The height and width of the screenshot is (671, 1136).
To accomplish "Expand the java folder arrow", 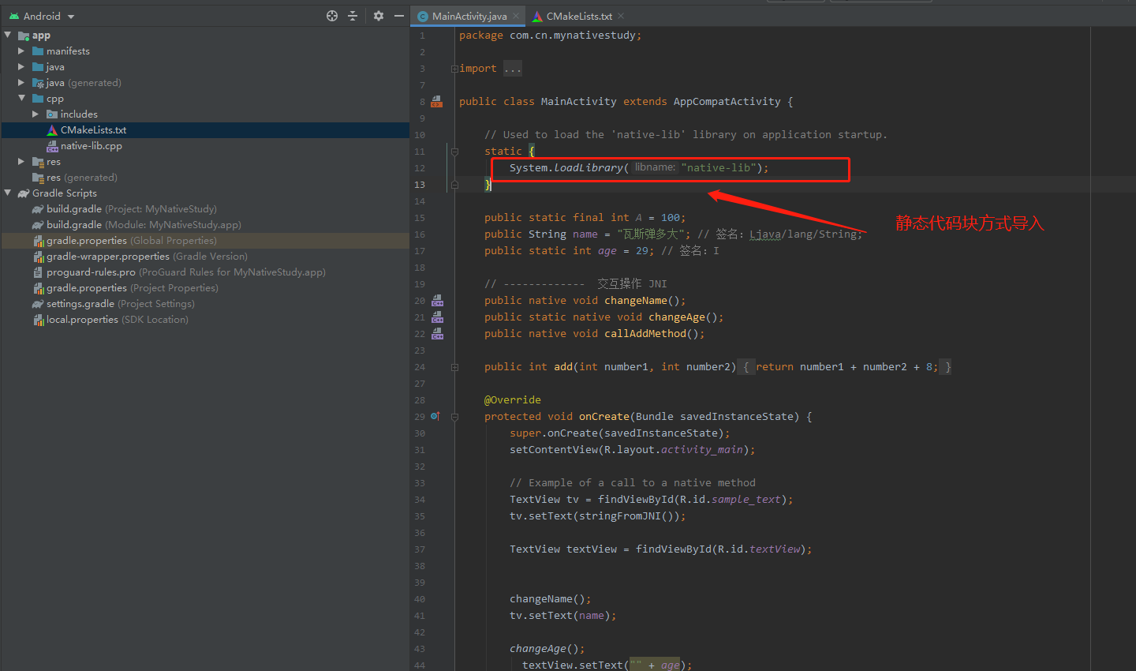I will click(21, 66).
